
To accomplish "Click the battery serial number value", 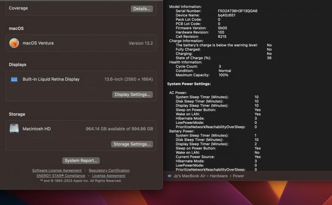I will [237, 11].
